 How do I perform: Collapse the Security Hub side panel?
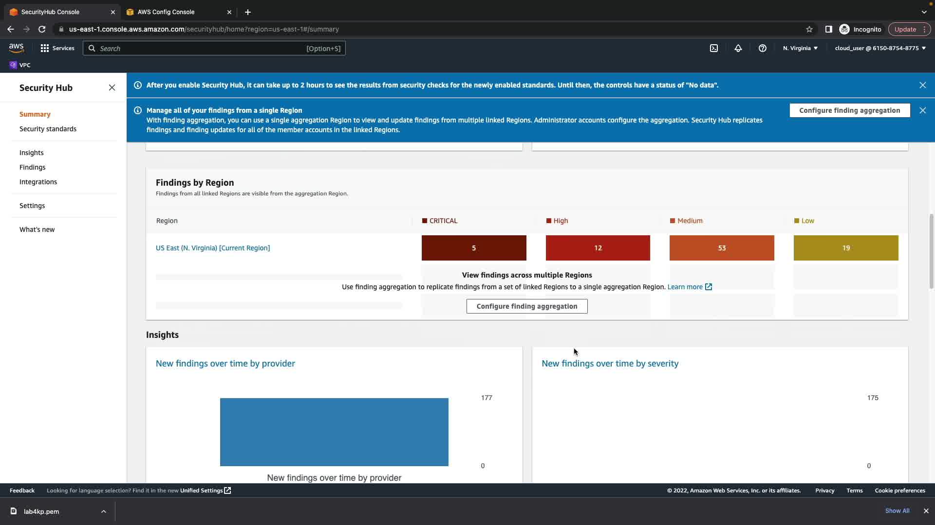tap(112, 87)
